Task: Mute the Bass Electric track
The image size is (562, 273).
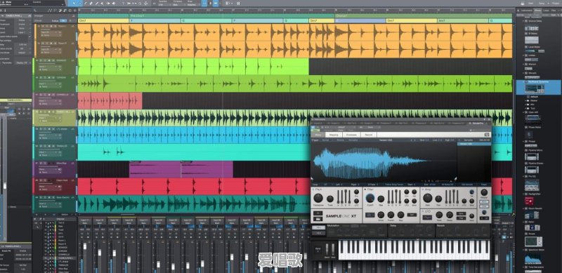Action: point(41,197)
